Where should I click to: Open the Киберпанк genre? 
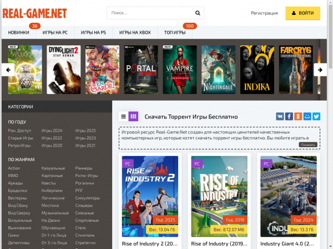[x=52, y=190]
